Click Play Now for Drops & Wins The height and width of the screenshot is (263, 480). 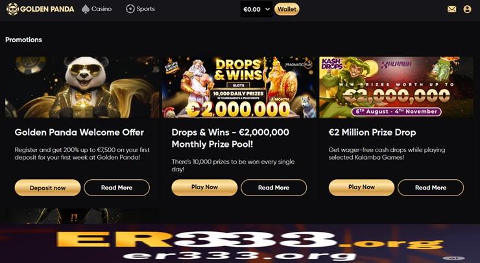(x=204, y=187)
